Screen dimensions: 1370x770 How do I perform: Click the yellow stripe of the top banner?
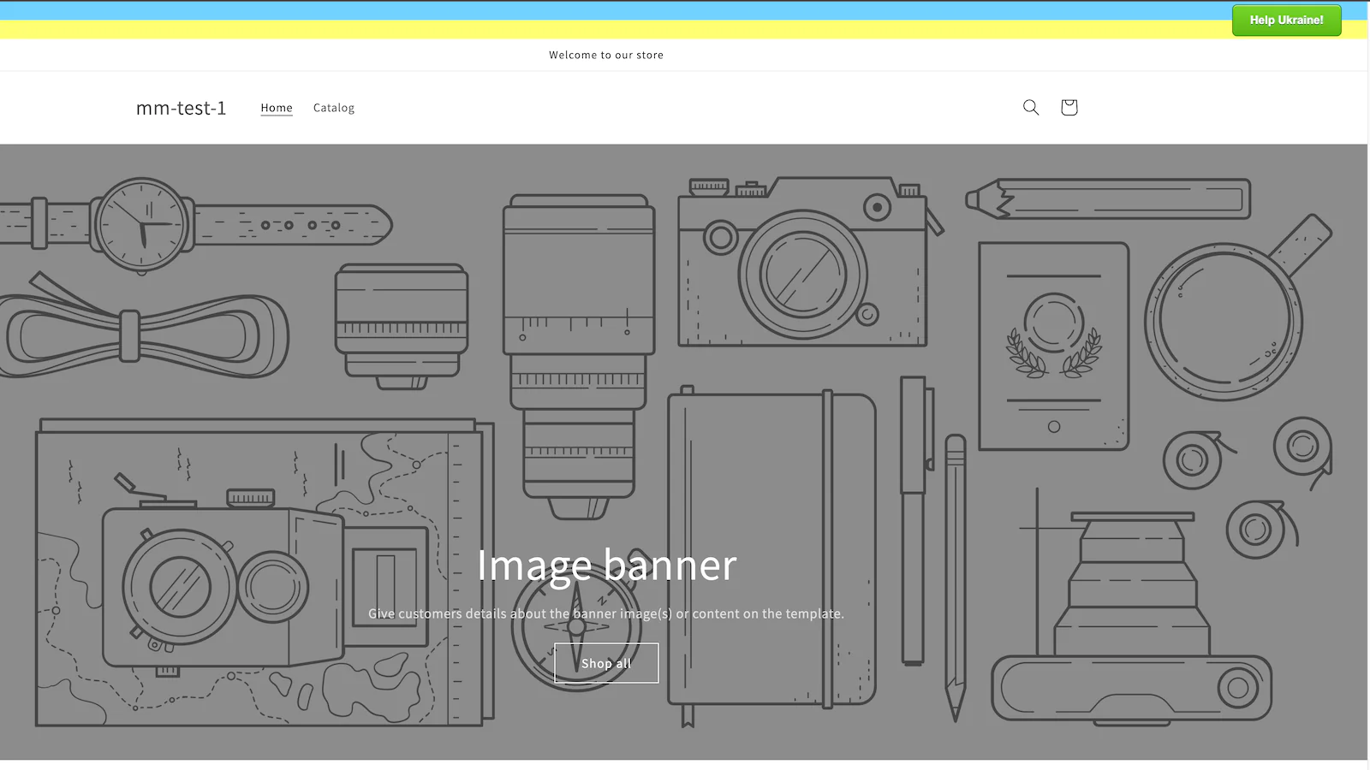coord(599,30)
